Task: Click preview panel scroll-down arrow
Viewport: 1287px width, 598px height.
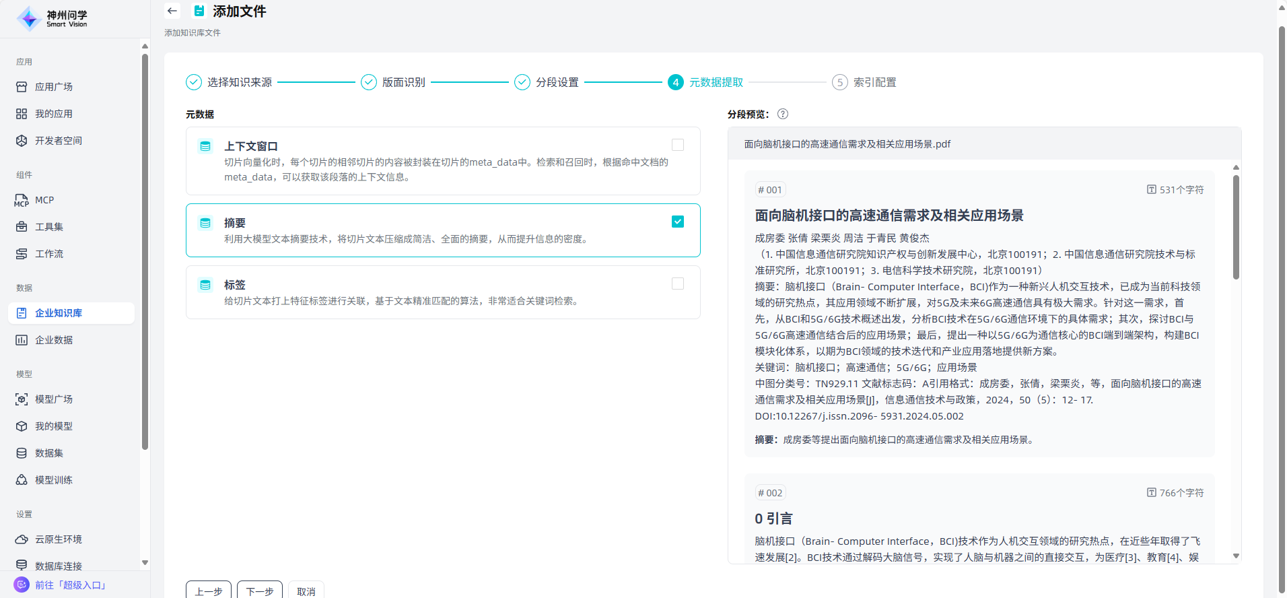Action: click(x=1235, y=556)
